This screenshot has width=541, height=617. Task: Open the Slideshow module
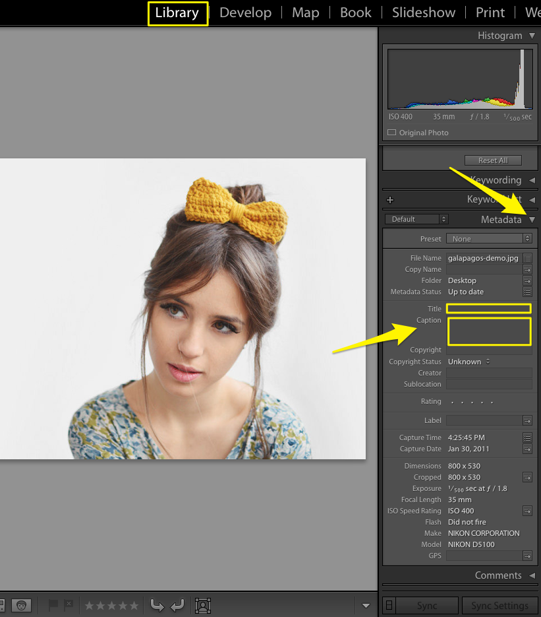click(x=423, y=13)
